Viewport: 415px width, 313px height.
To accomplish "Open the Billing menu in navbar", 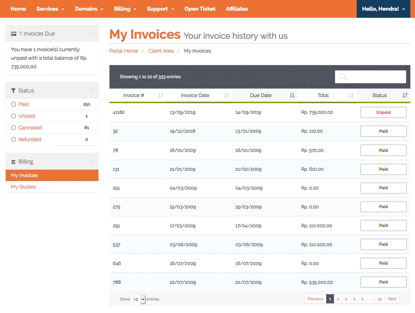I will click(125, 9).
